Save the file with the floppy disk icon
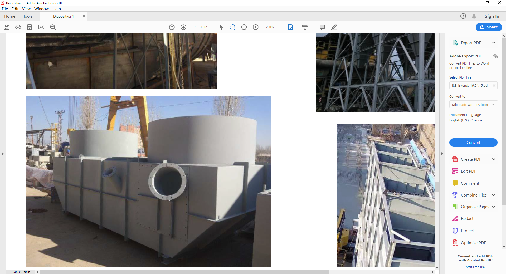Viewport: 506px width, 274px height. (7, 27)
